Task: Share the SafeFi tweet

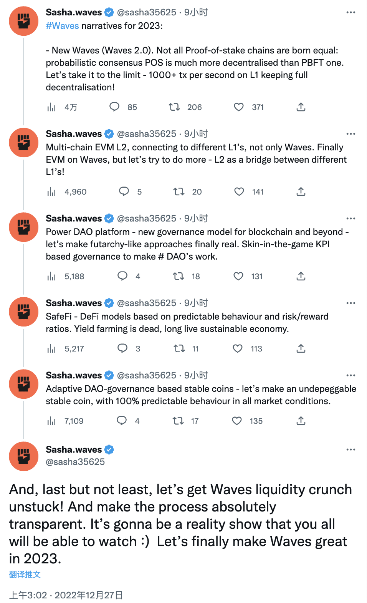Action: (x=301, y=348)
